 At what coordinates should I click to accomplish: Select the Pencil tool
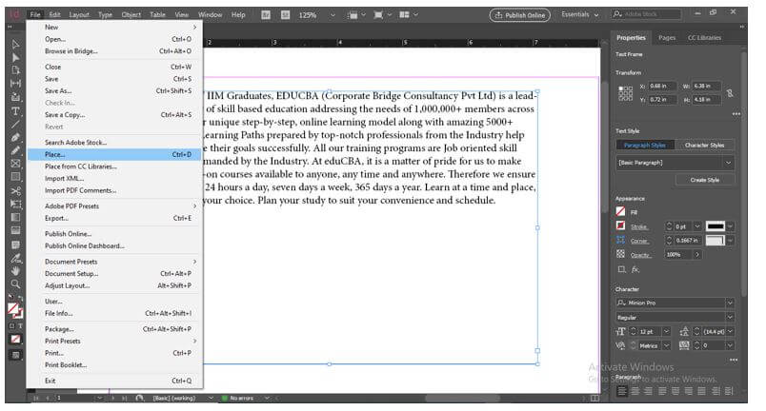pyautogui.click(x=15, y=150)
